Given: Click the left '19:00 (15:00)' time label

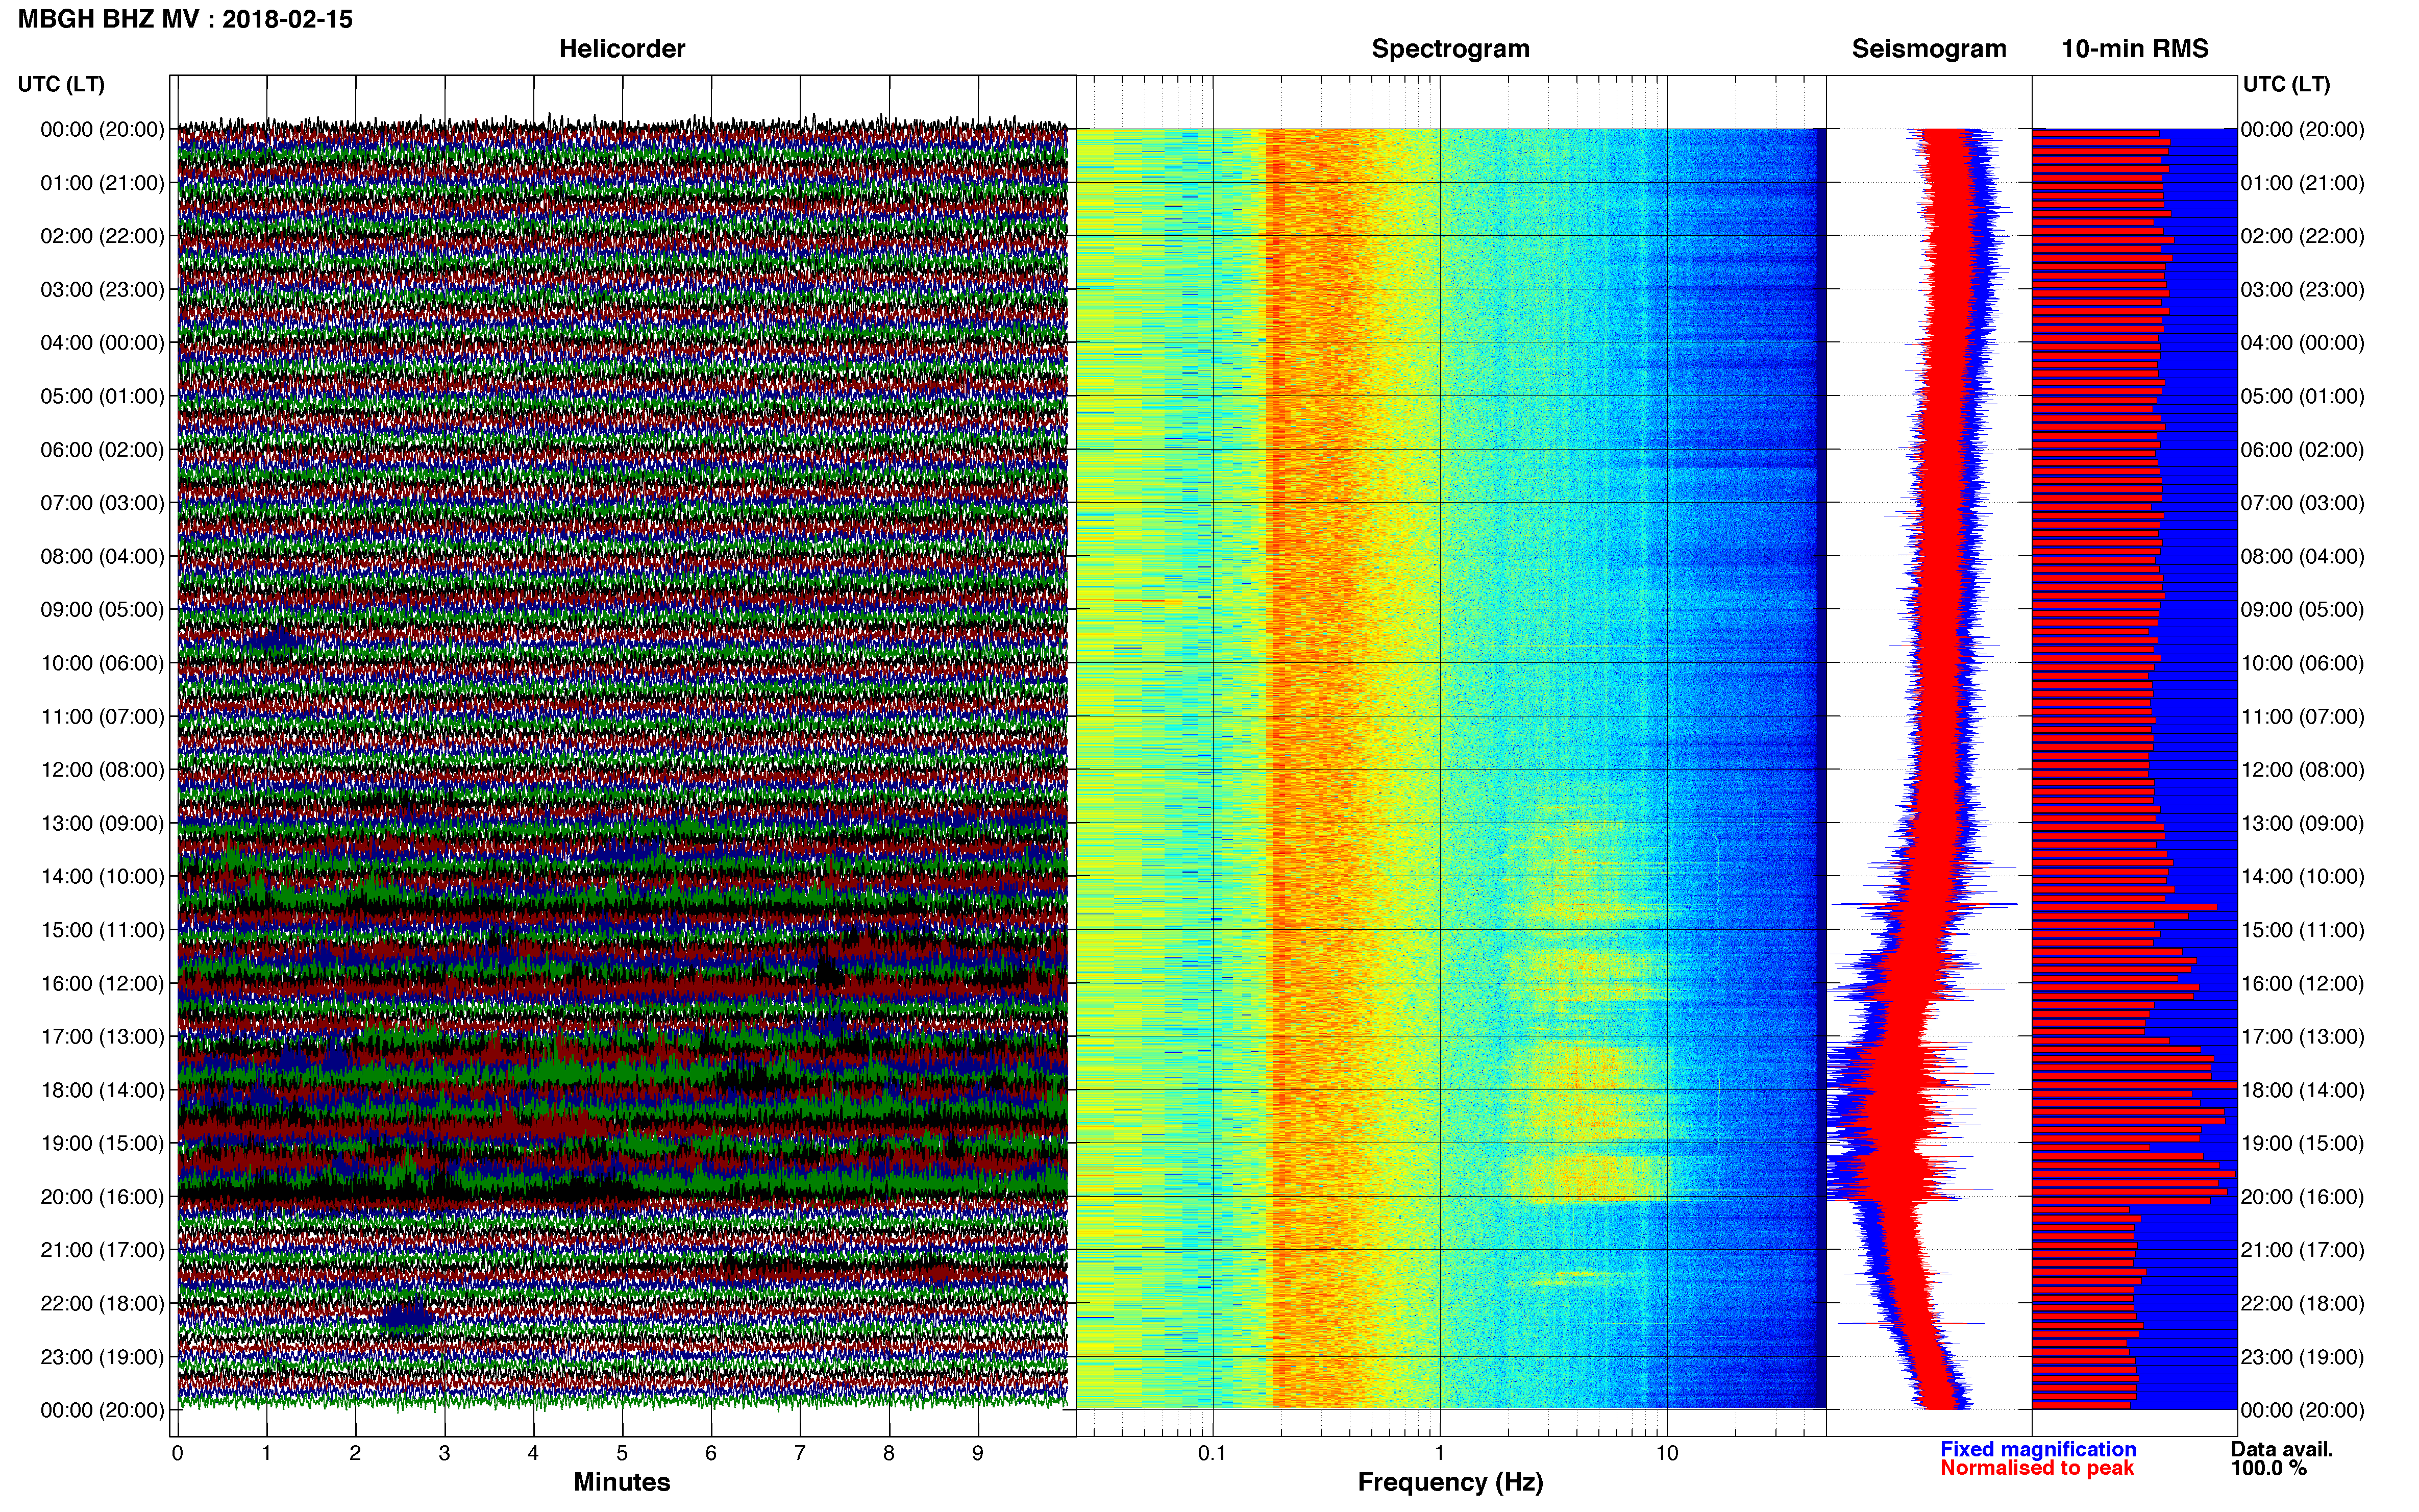Looking at the screenshot, I should (x=102, y=1143).
